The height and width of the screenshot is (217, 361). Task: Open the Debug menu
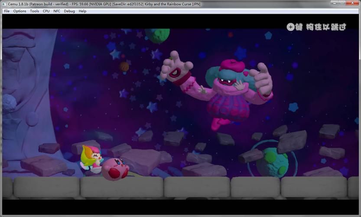pyautogui.click(x=69, y=11)
